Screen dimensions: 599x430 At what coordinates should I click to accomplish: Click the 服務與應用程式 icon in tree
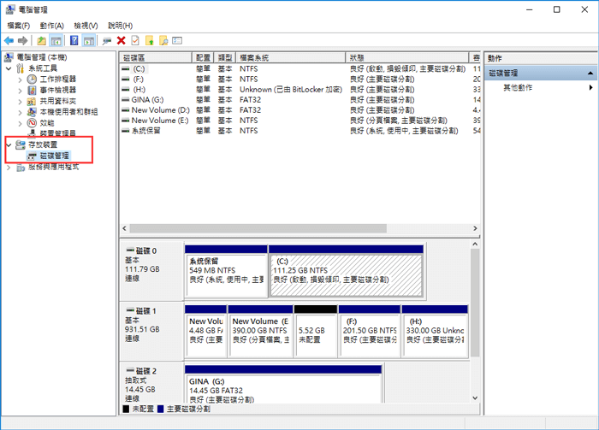click(21, 167)
